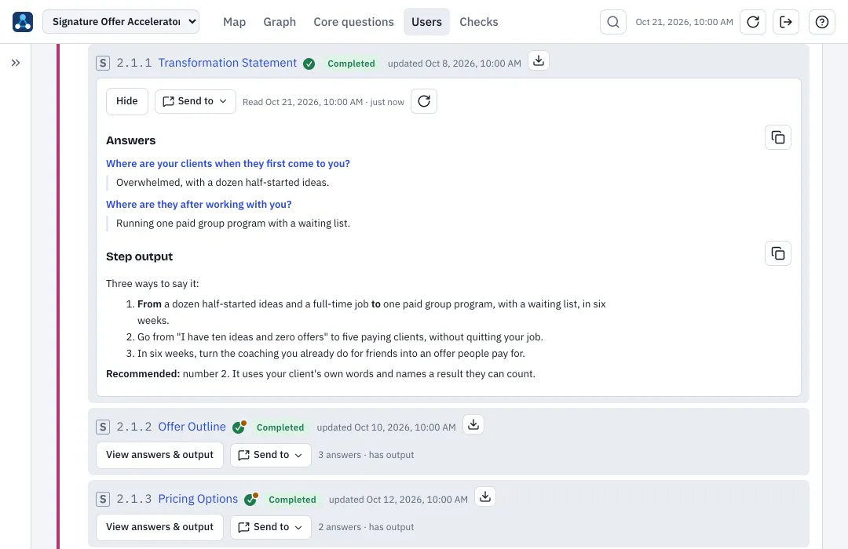
Task: Click the top bar refresh icon
Action: pyautogui.click(x=753, y=22)
